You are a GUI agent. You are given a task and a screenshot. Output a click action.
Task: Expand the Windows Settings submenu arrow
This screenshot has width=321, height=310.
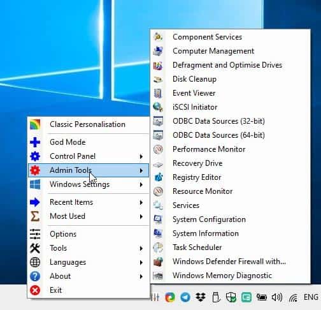(141, 184)
